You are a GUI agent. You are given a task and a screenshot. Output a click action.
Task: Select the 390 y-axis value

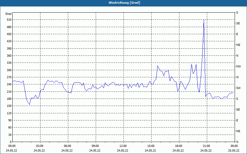[9, 49]
